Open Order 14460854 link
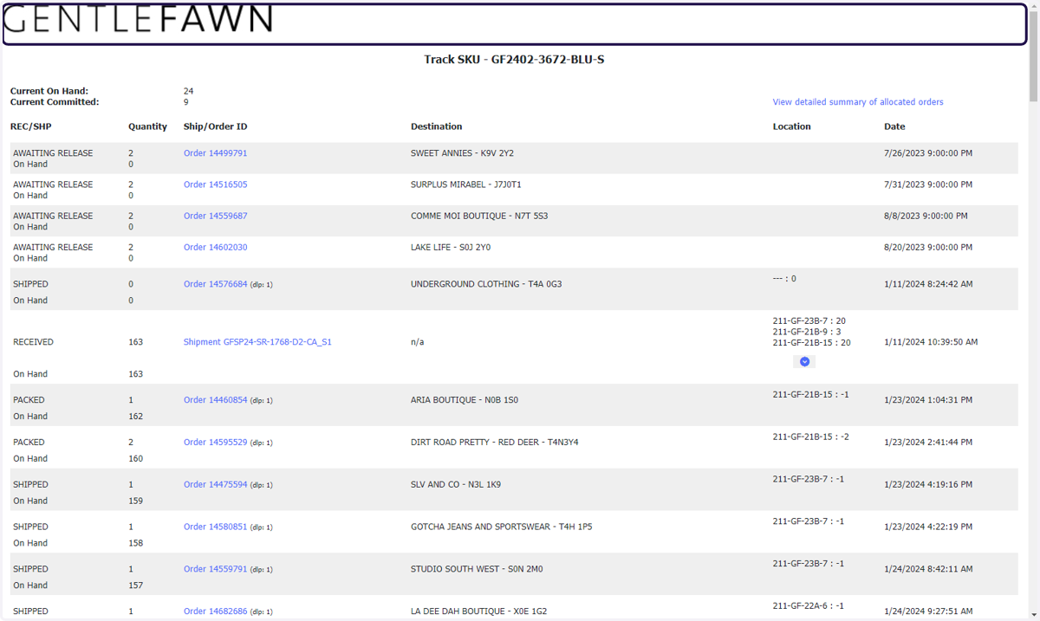Image resolution: width=1040 pixels, height=621 pixels. click(x=215, y=400)
